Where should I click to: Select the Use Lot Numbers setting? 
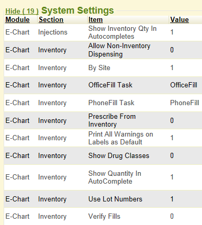(x=115, y=199)
